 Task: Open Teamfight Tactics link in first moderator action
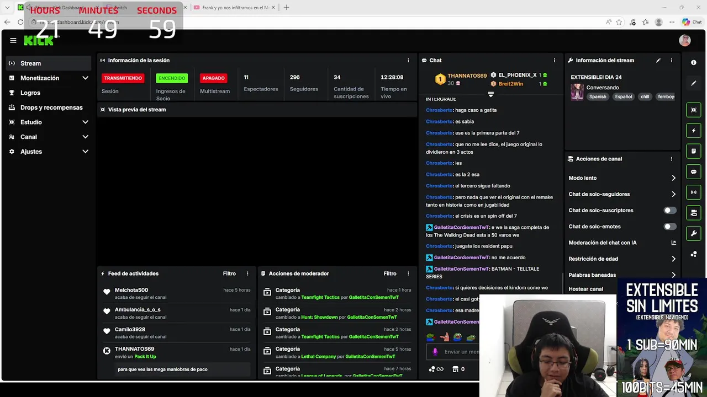[320, 297]
